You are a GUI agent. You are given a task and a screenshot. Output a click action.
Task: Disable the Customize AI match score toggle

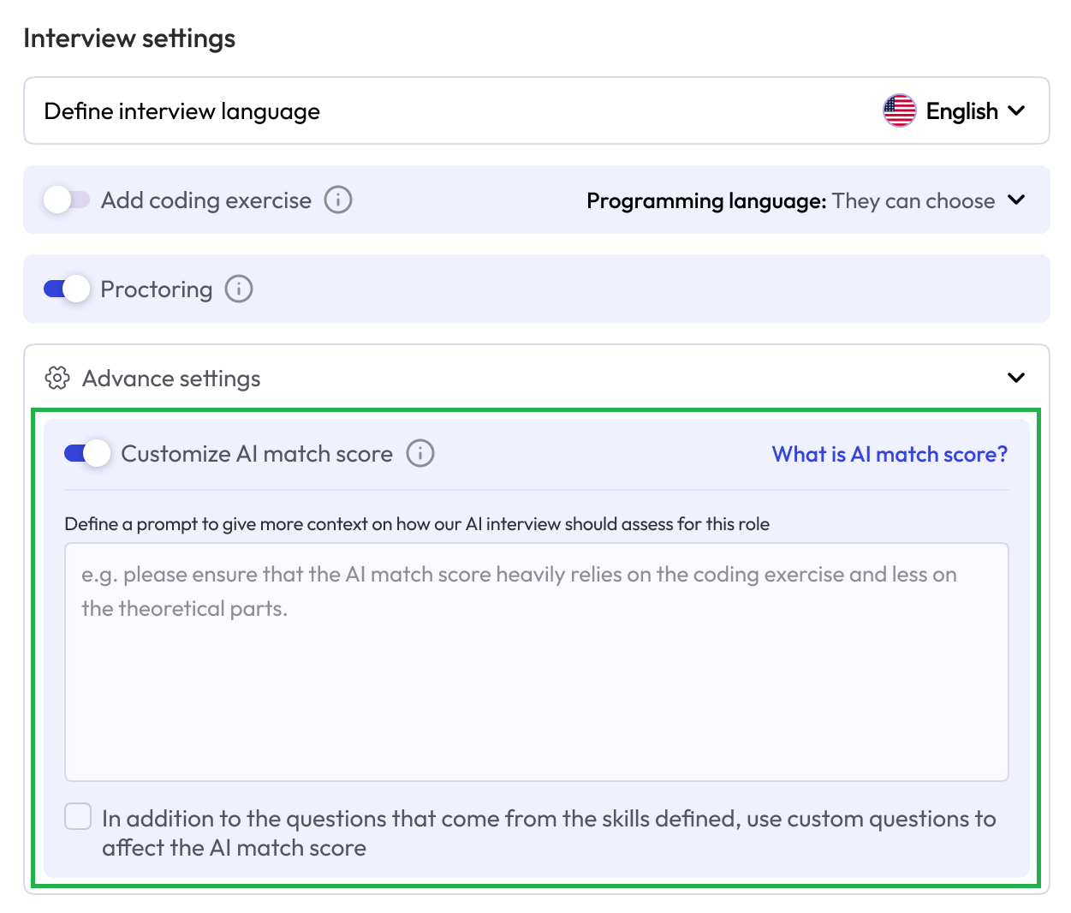[87, 454]
